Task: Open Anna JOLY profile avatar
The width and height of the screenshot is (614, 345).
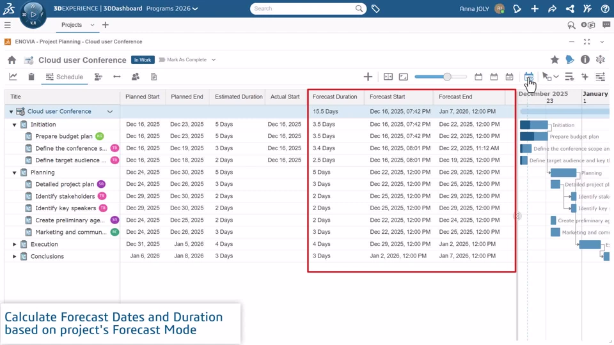Action: [x=500, y=8]
